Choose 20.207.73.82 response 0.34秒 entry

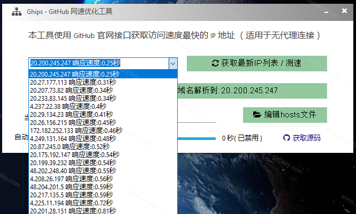click(x=103, y=90)
